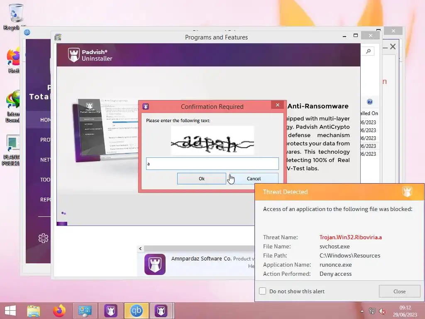Tick 'Do not show this alert' checkbox
The image size is (425, 319).
coord(262,291)
